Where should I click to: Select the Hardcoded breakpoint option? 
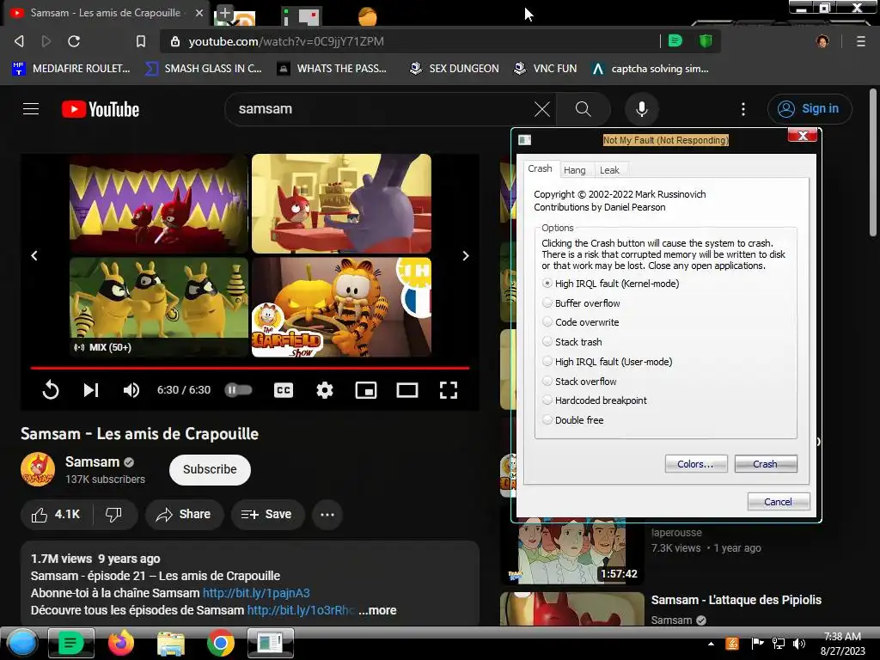point(595,400)
